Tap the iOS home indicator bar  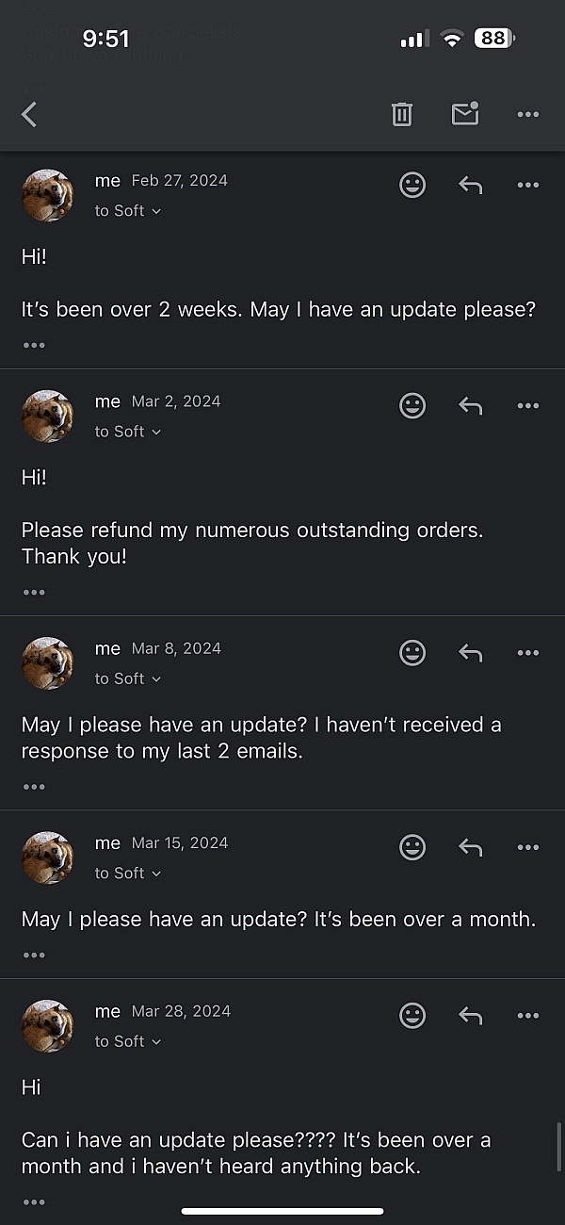point(282,1211)
